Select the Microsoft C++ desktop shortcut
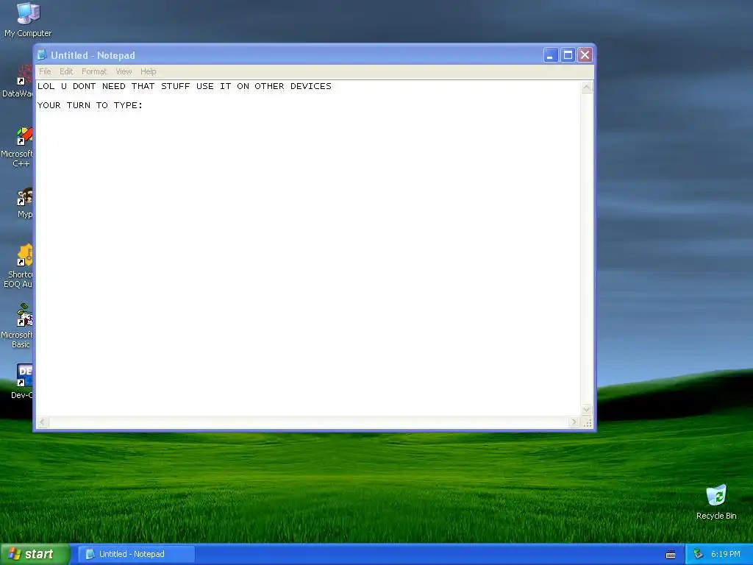This screenshot has height=565, width=753. point(18,146)
